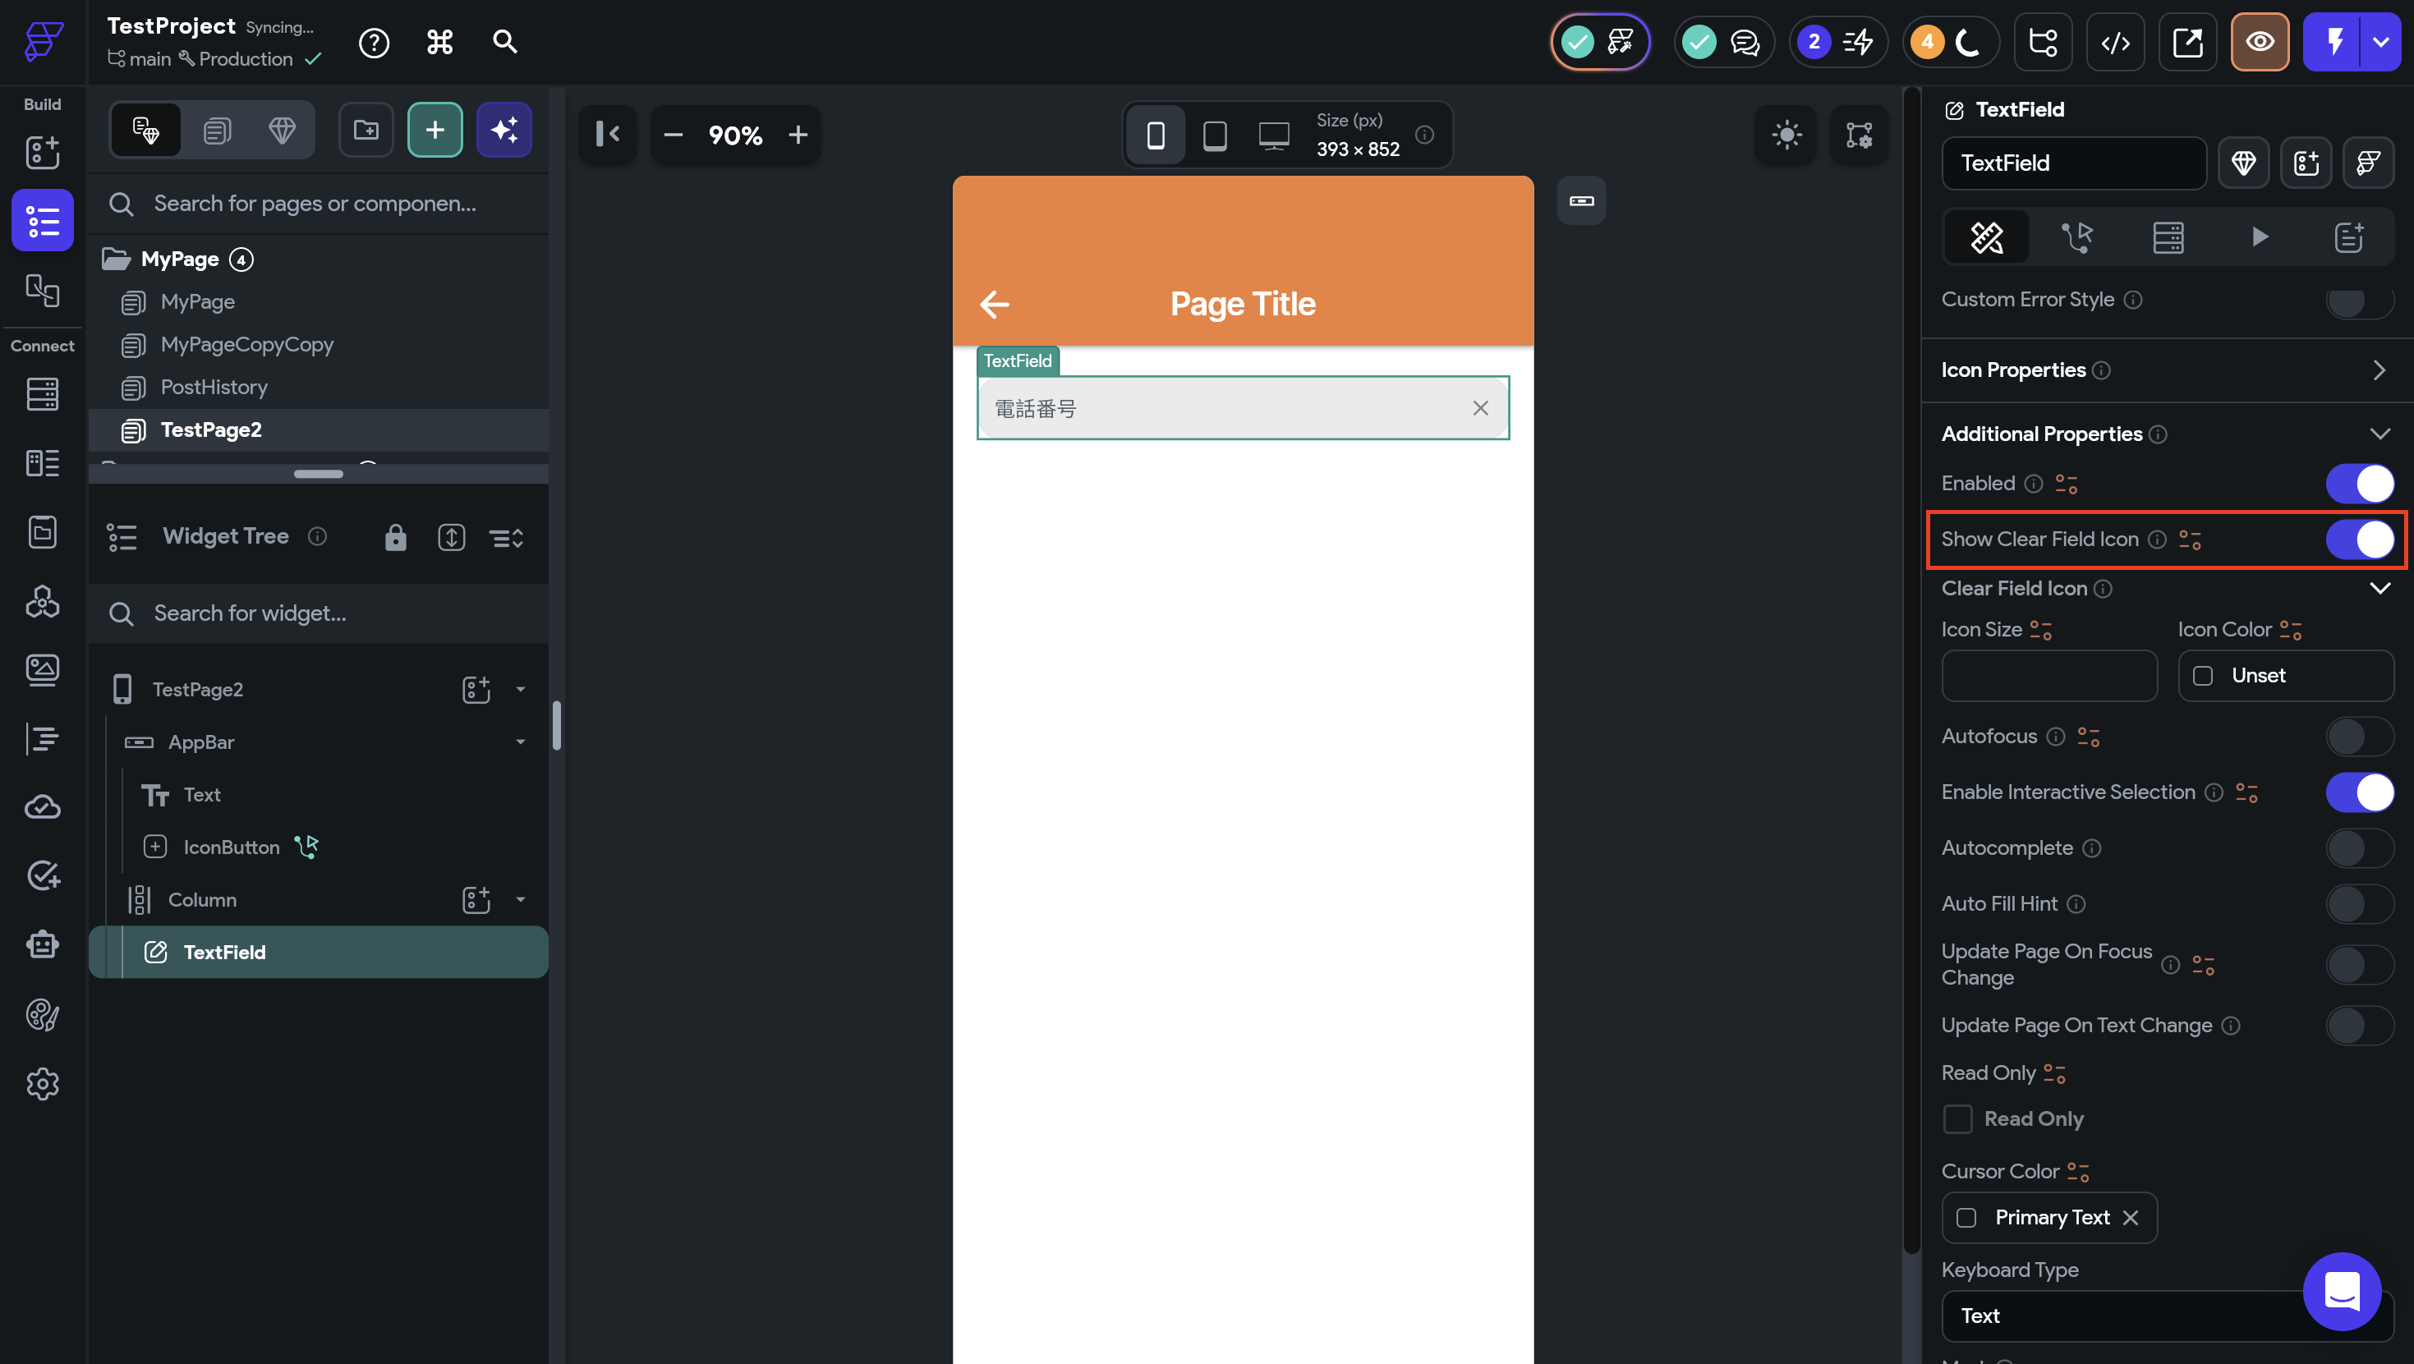Check the Read Only checkbox
The height and width of the screenshot is (1364, 2414).
click(1957, 1118)
